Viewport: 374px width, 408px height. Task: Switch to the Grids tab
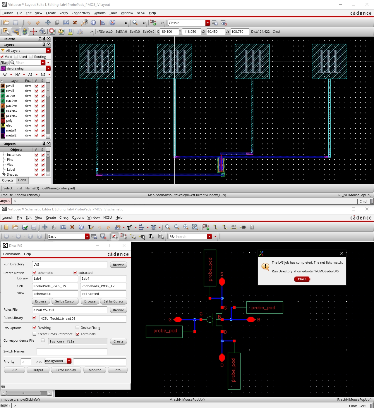[x=22, y=180]
